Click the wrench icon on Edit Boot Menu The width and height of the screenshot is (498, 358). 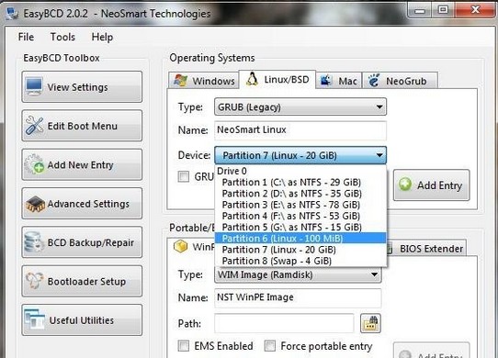tap(34, 126)
